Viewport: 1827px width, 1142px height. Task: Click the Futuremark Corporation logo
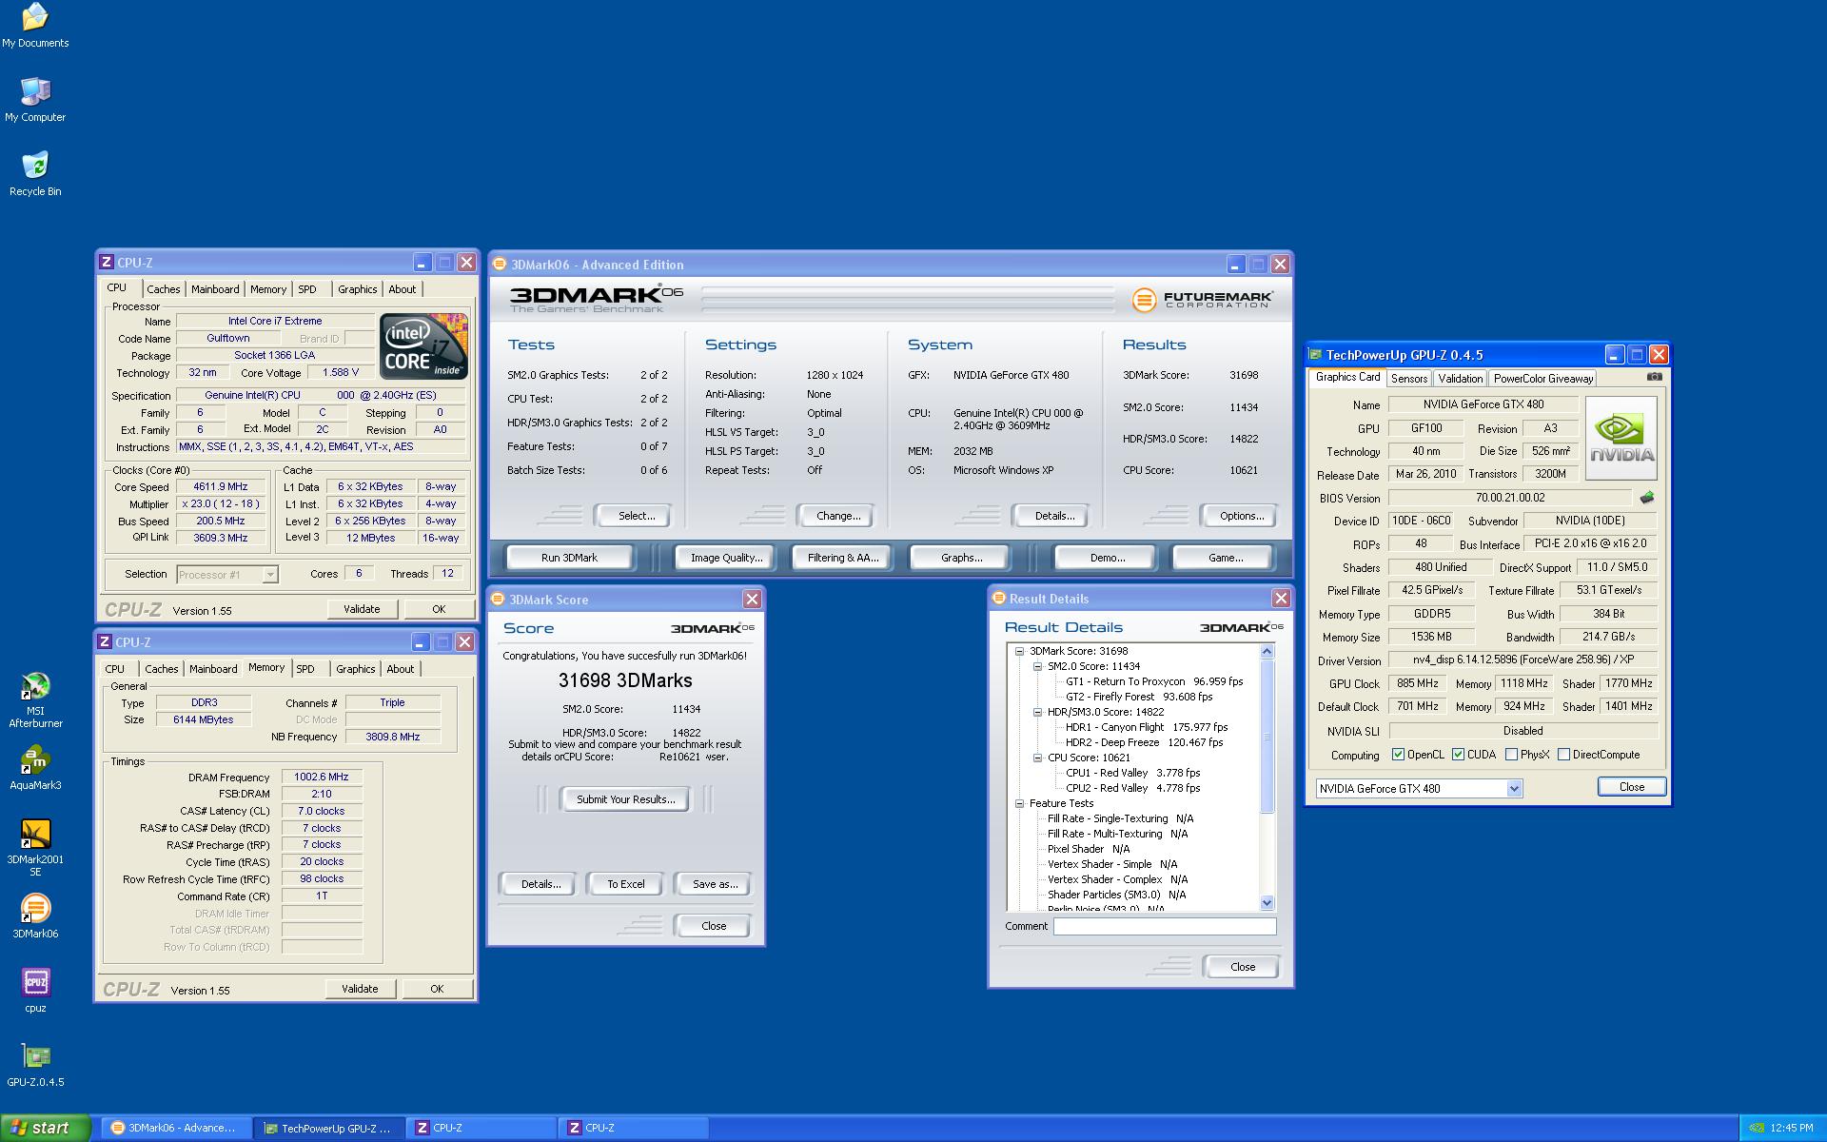coord(1202,300)
